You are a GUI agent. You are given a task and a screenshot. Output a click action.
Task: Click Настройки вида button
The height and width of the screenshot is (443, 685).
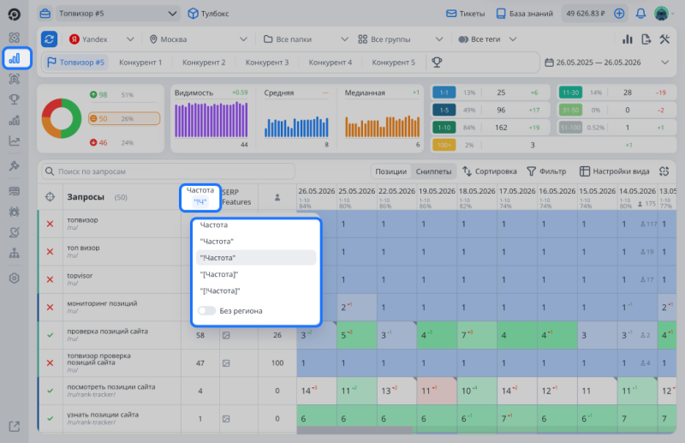(614, 171)
